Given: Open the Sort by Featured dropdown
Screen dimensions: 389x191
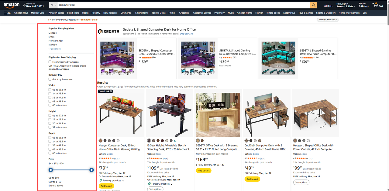Looking at the screenshot, I should [x=328, y=19].
